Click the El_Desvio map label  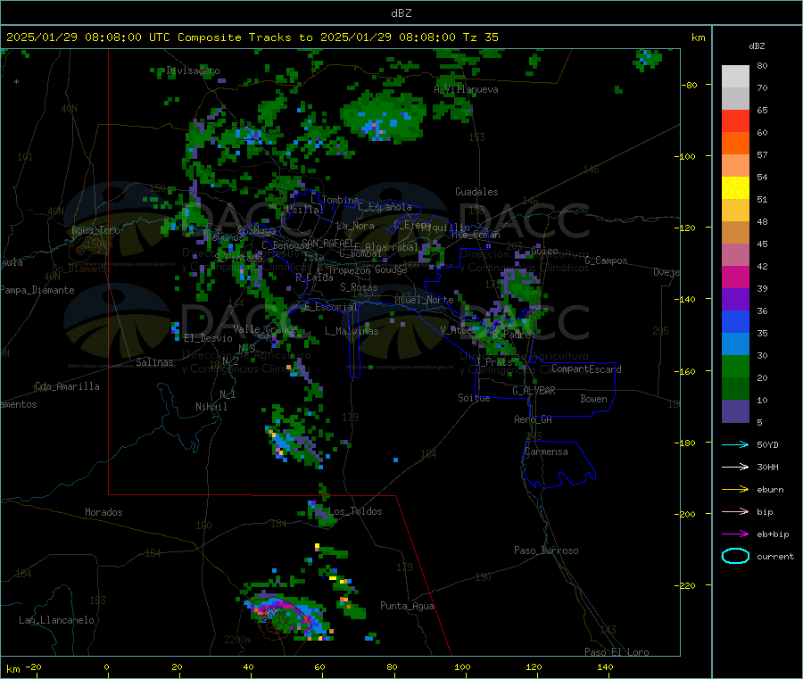(x=208, y=338)
